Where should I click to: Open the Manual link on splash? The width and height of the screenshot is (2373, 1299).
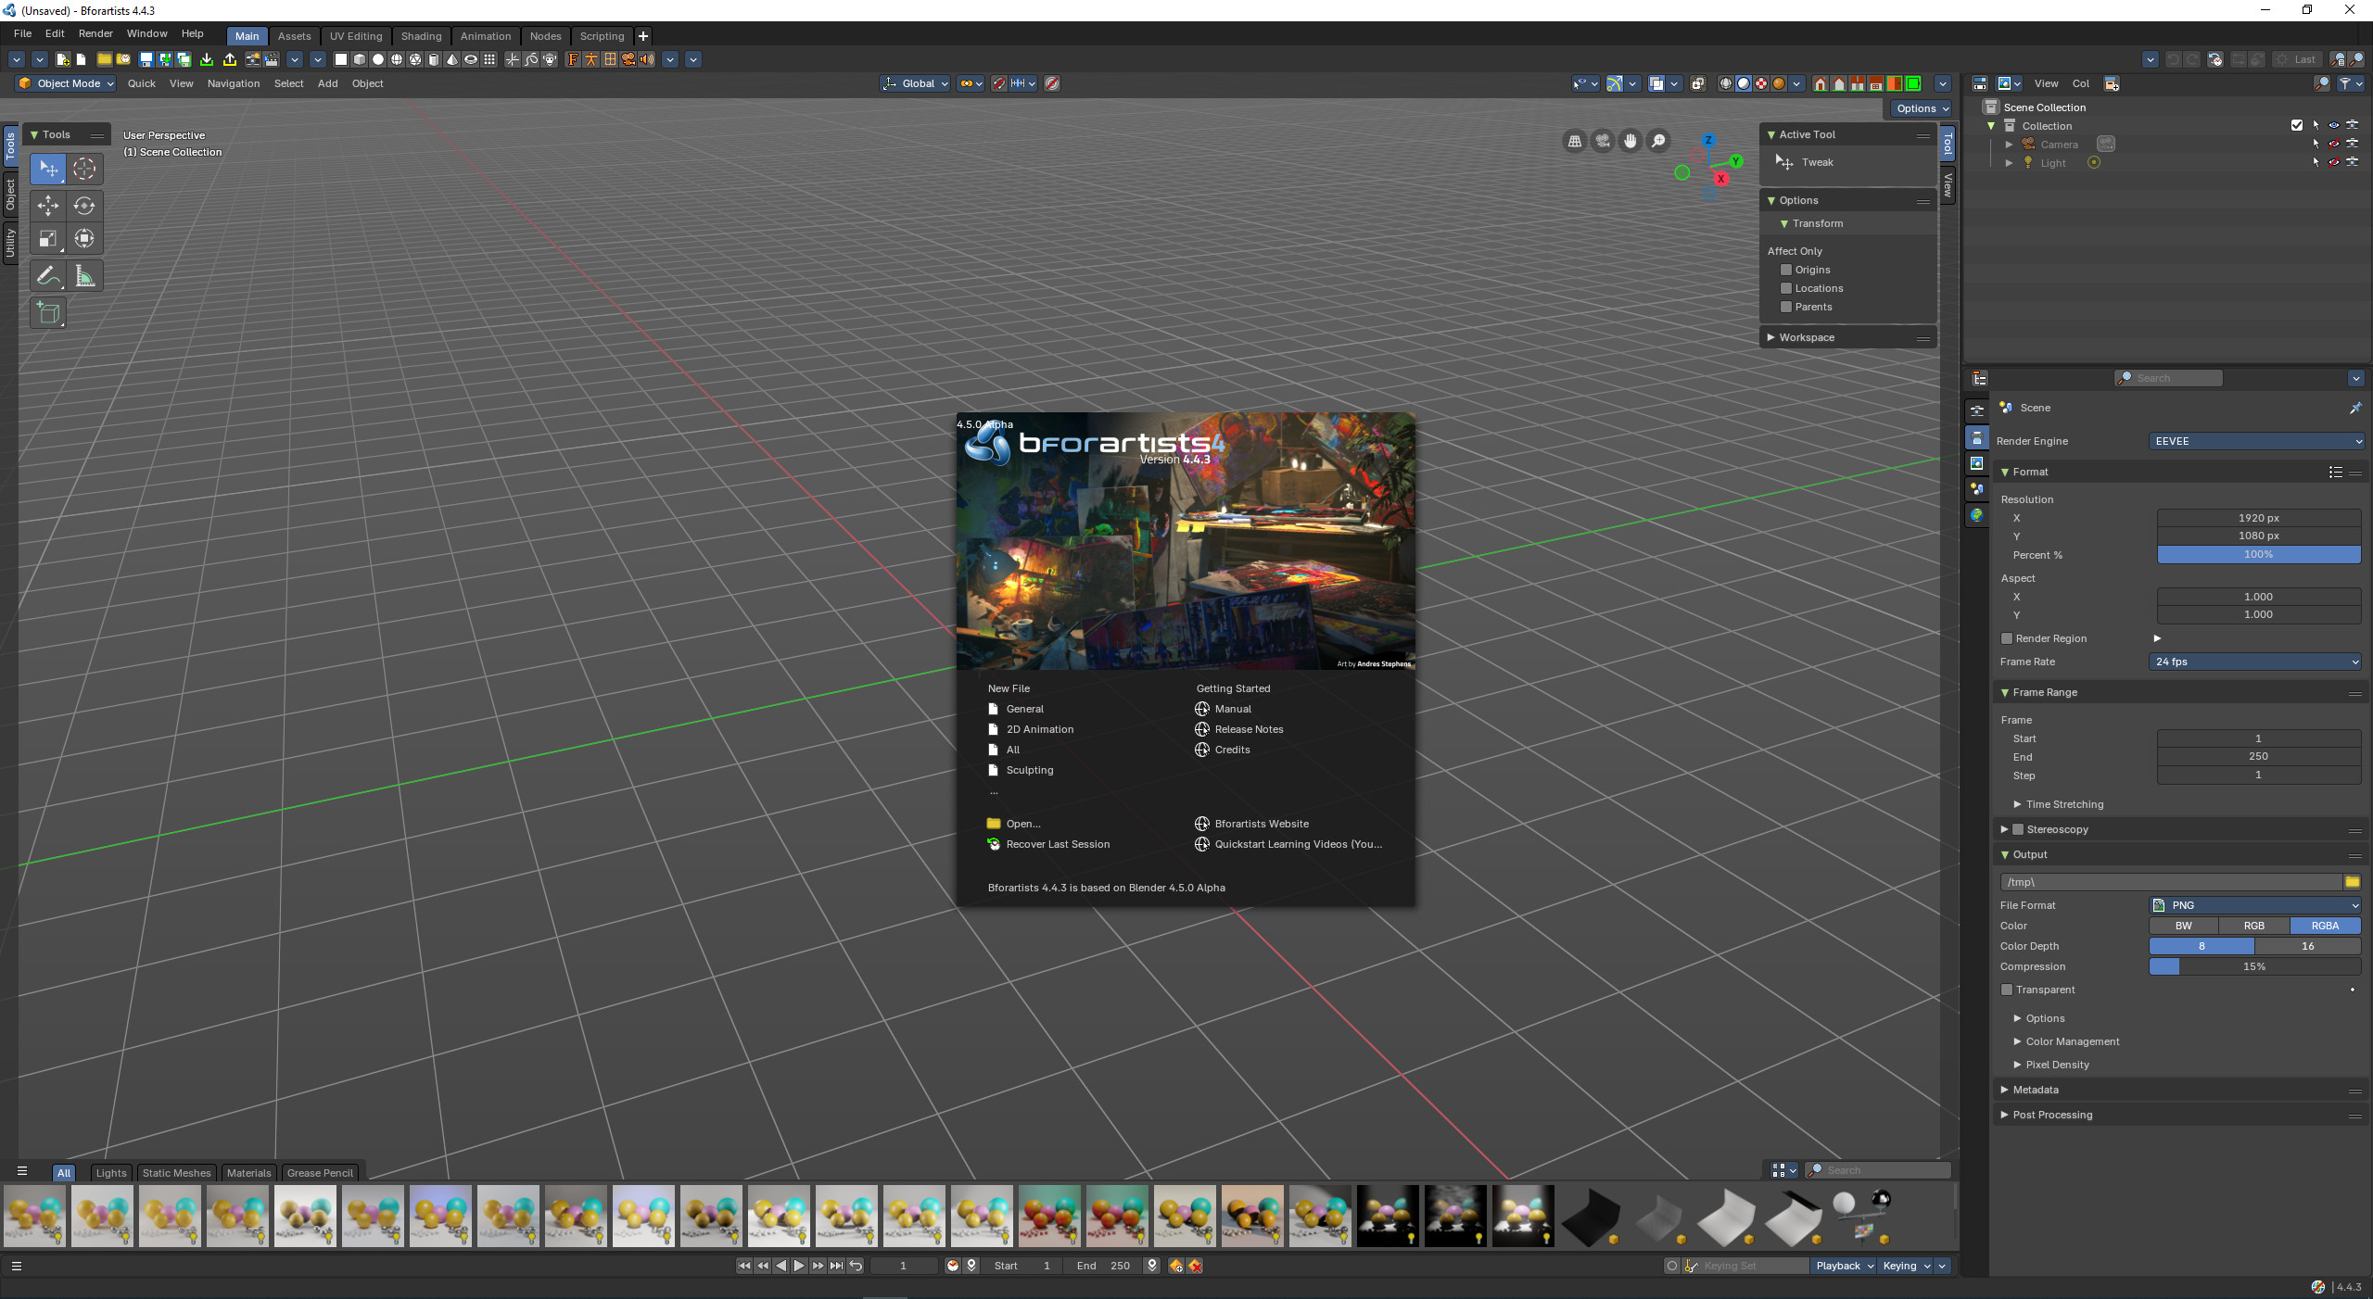[1232, 709]
